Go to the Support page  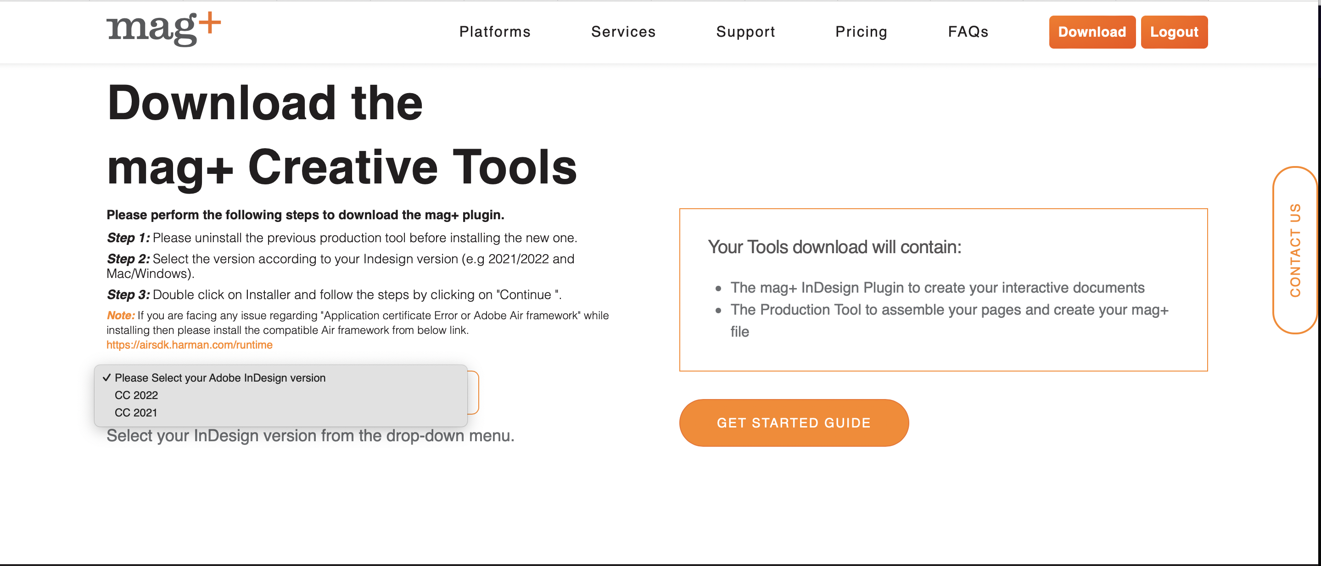click(745, 32)
